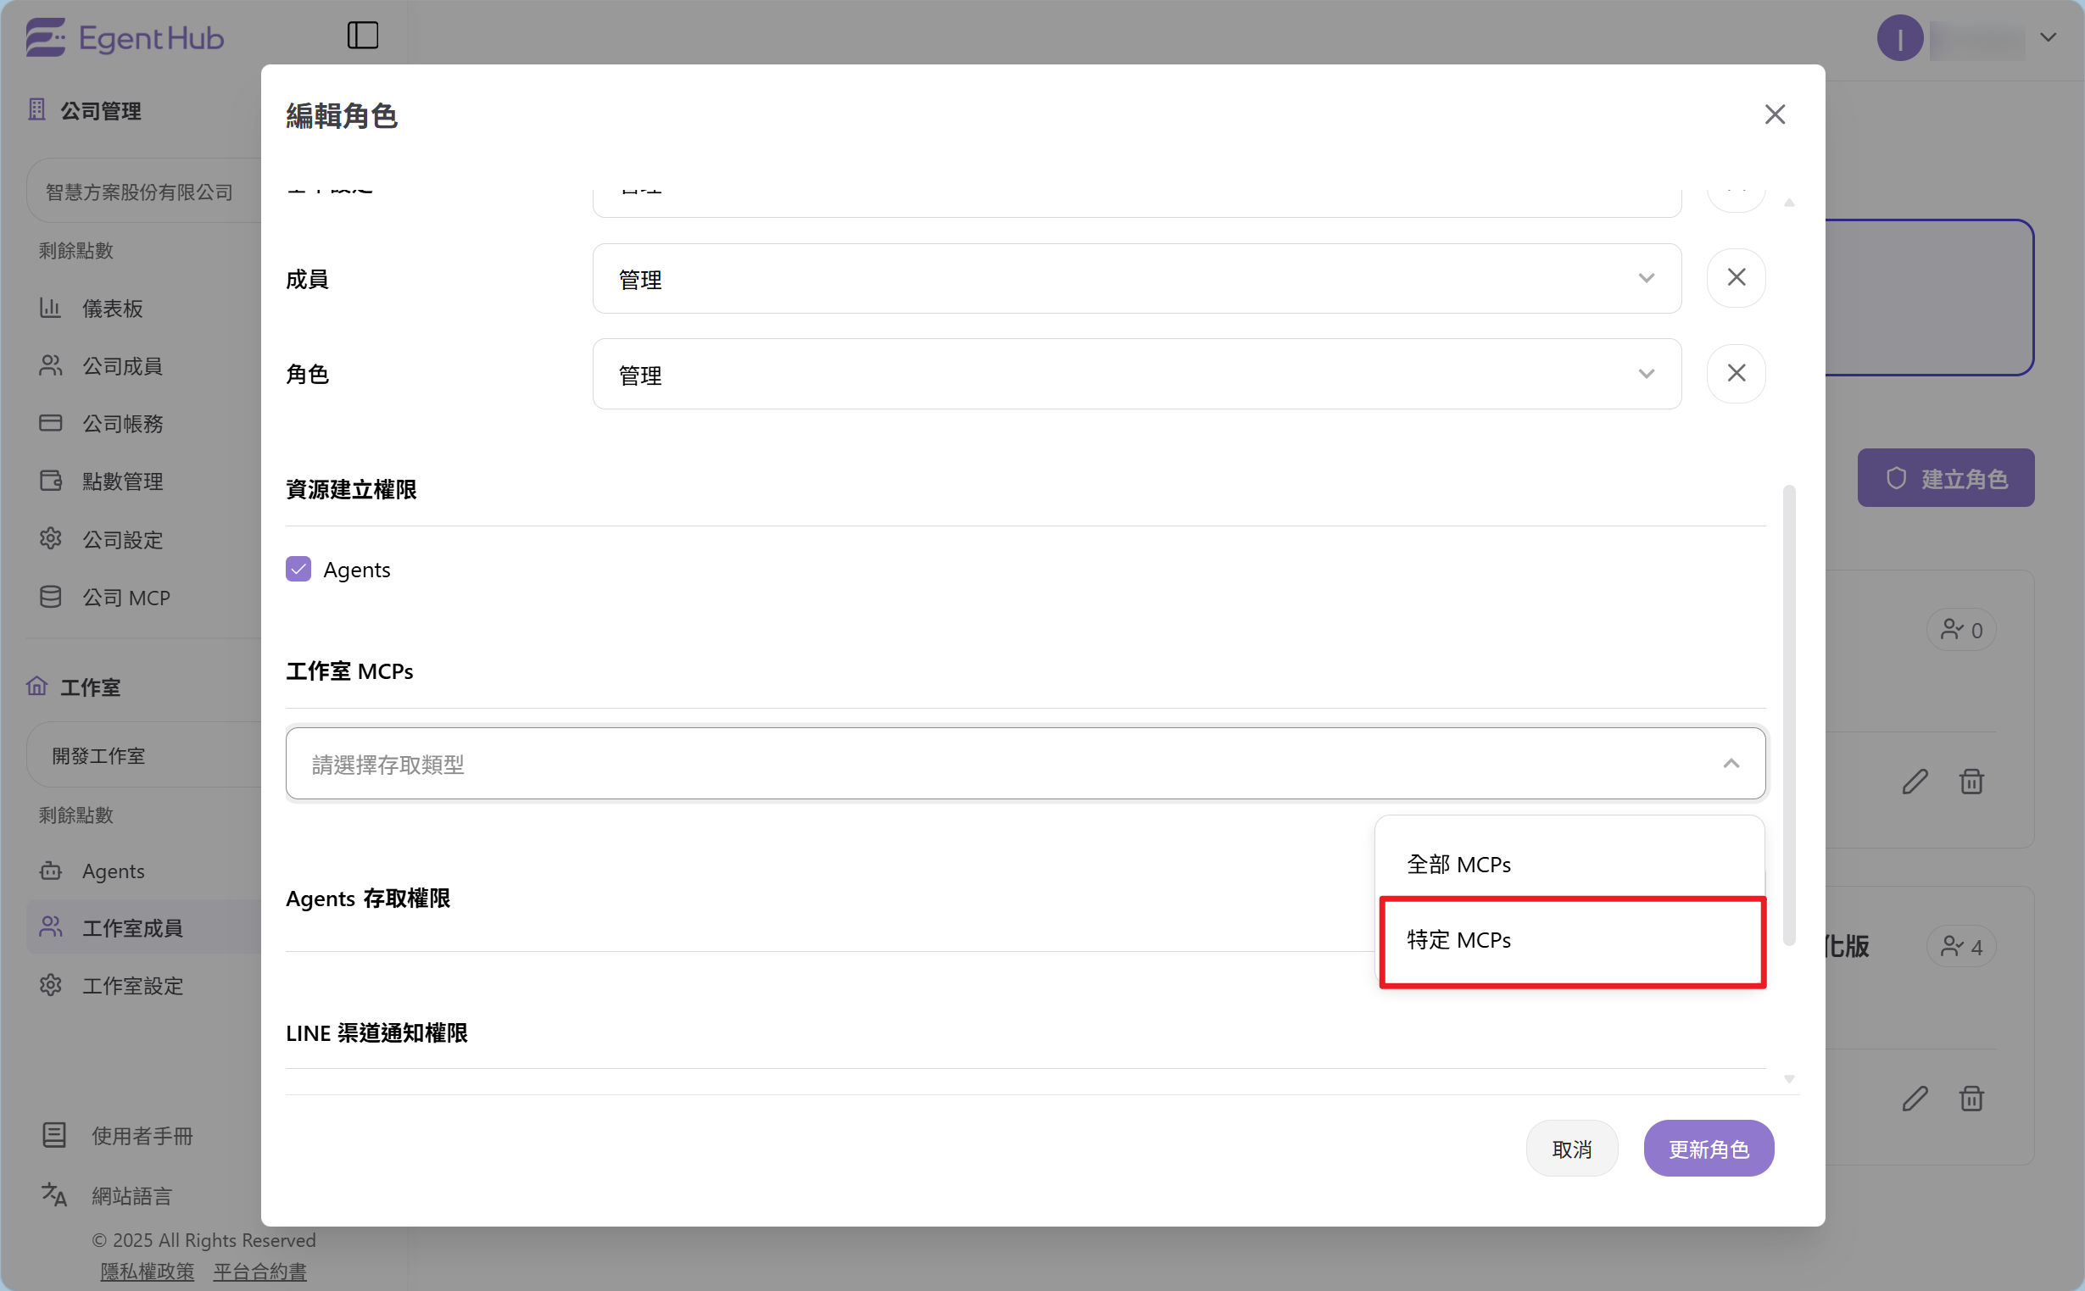Open 公司 MCP in the sidebar
The width and height of the screenshot is (2085, 1291).
[125, 598]
